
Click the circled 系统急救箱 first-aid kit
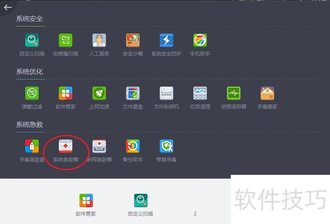[x=66, y=146]
